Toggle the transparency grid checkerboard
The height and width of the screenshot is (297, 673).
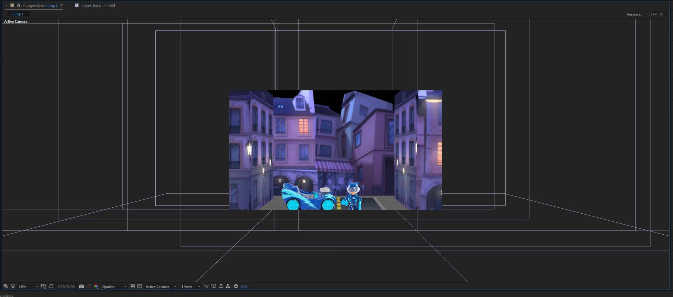pyautogui.click(x=140, y=286)
